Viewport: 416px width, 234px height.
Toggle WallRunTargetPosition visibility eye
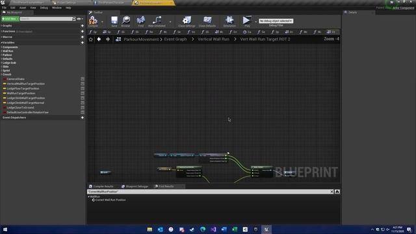point(83,94)
